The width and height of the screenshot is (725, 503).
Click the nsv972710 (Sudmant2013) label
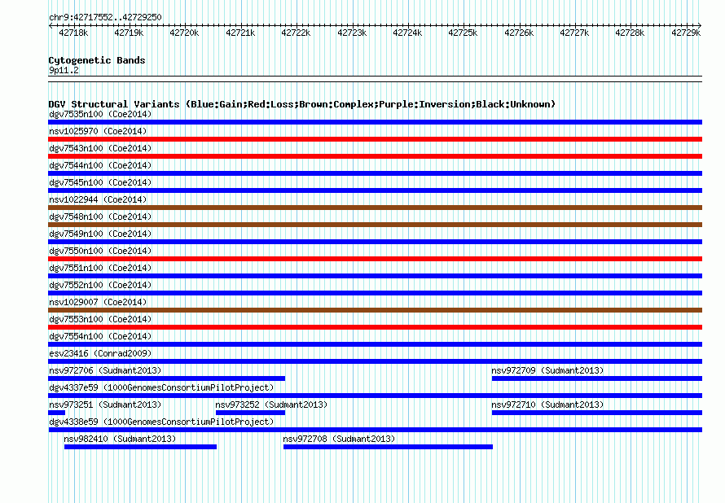[x=547, y=405]
